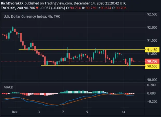Click the 7 date axis label
This screenshot has width=161, height=117.
pyautogui.click(x=63, y=112)
